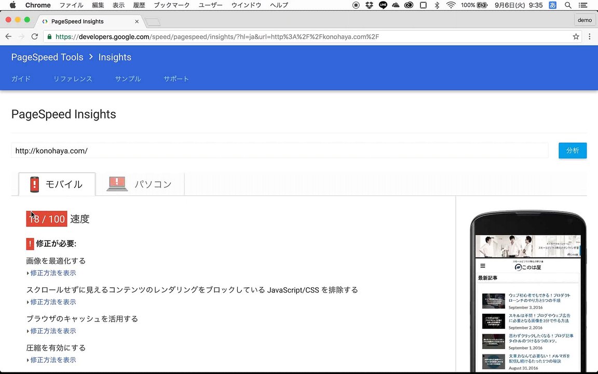The image size is (598, 374).
Task: Click the URL field containing konohaya.com
Action: tap(280, 151)
